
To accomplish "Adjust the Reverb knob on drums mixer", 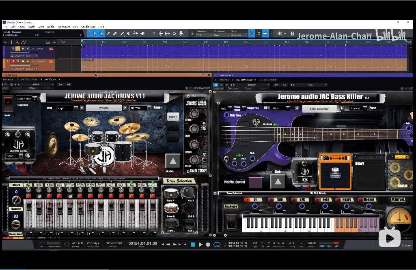I will (16, 200).
